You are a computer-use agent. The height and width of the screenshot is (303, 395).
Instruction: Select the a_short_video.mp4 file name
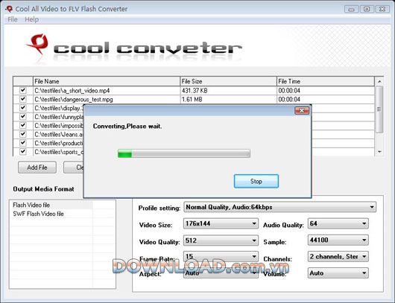[72, 91]
